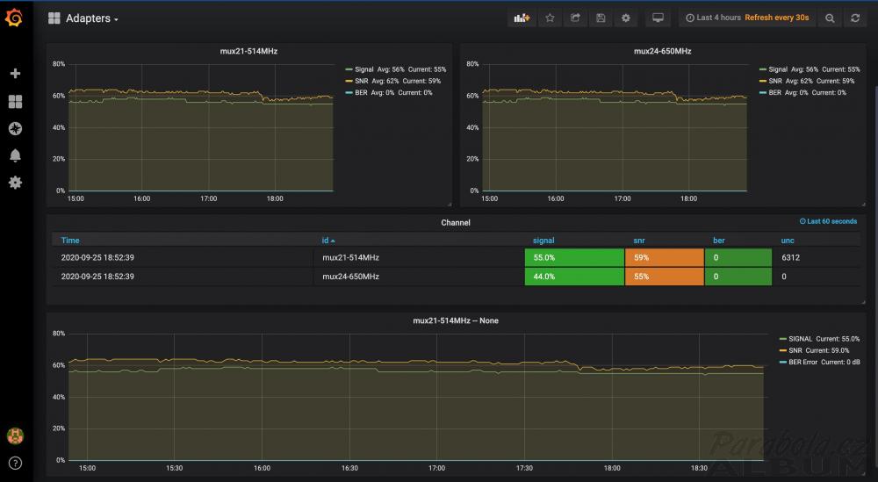Select snr cell 55% in table

[664, 277]
